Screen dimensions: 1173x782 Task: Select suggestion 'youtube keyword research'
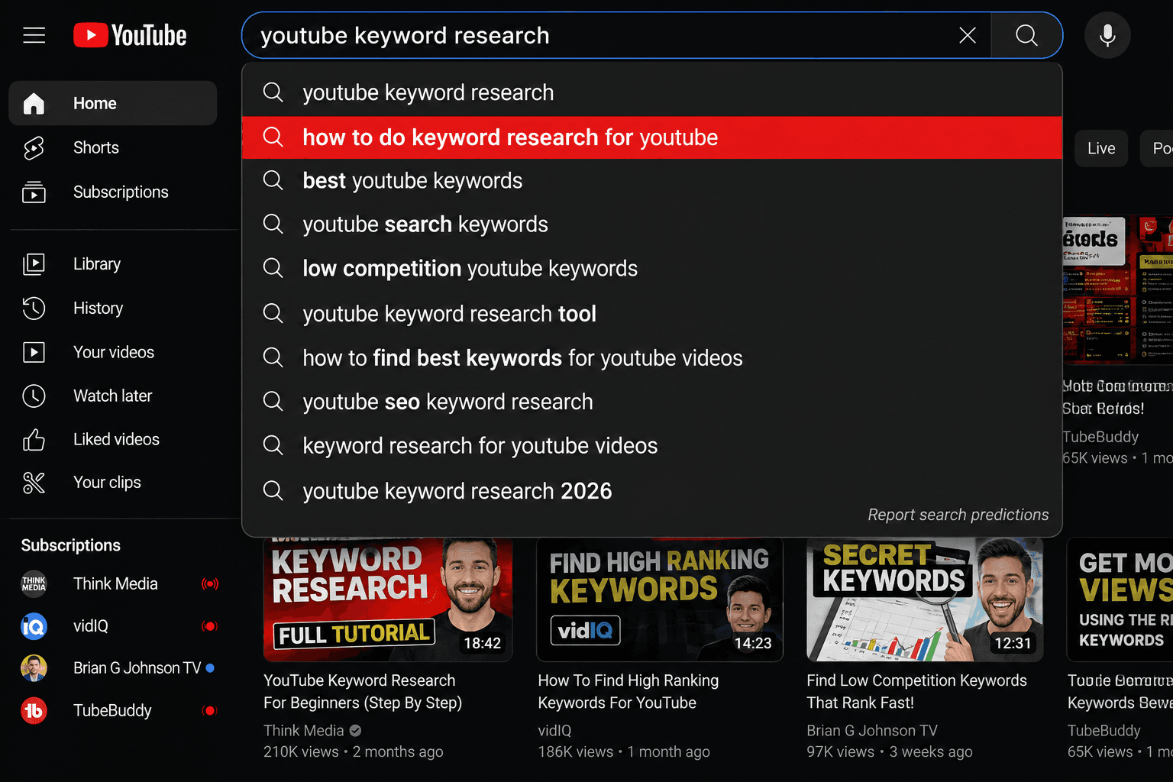tap(652, 92)
